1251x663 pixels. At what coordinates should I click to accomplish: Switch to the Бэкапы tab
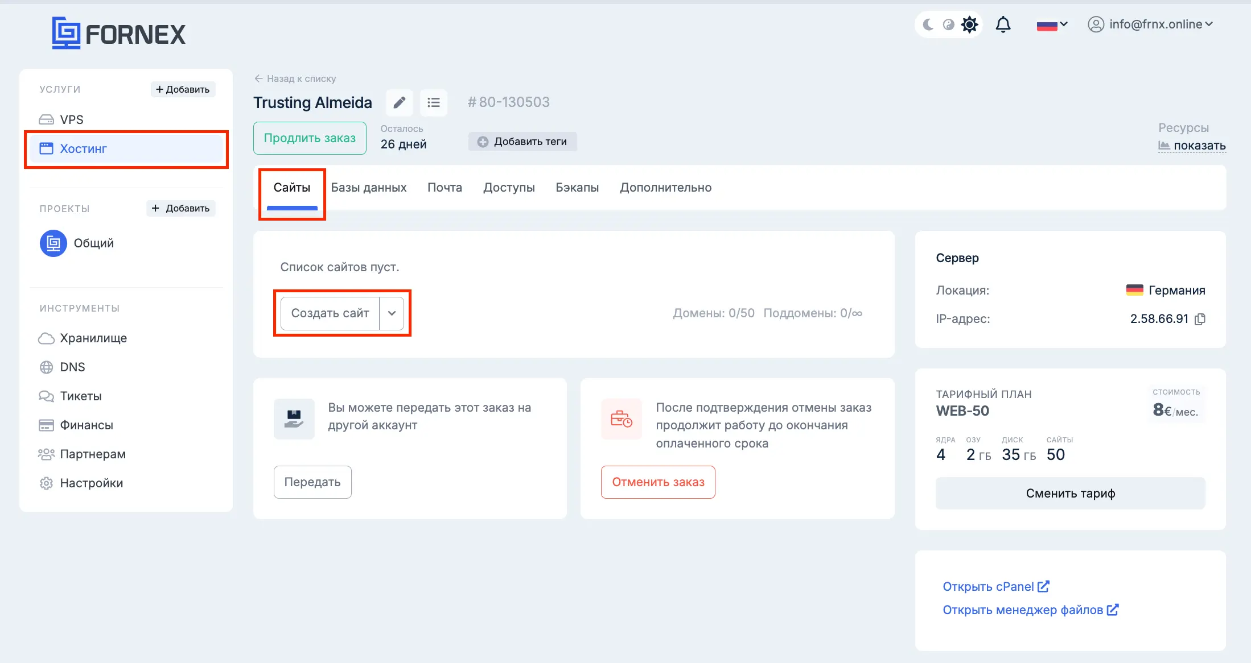(x=577, y=188)
